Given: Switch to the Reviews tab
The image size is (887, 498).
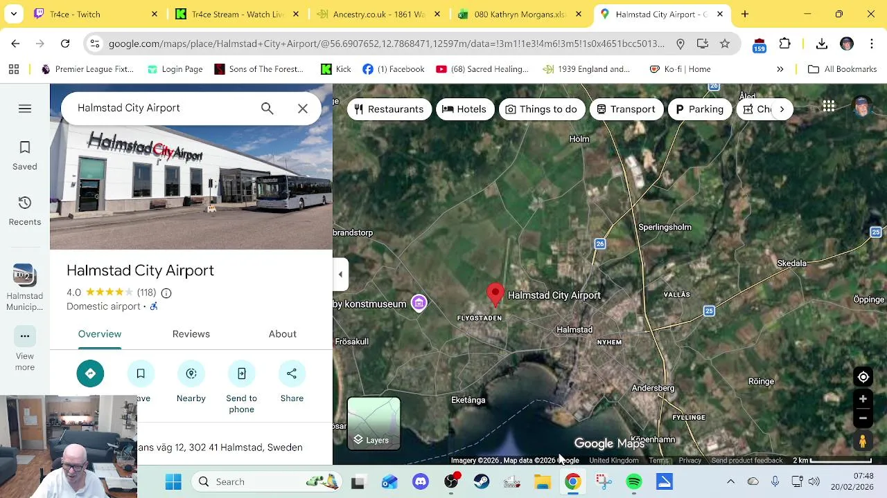Looking at the screenshot, I should 191,334.
